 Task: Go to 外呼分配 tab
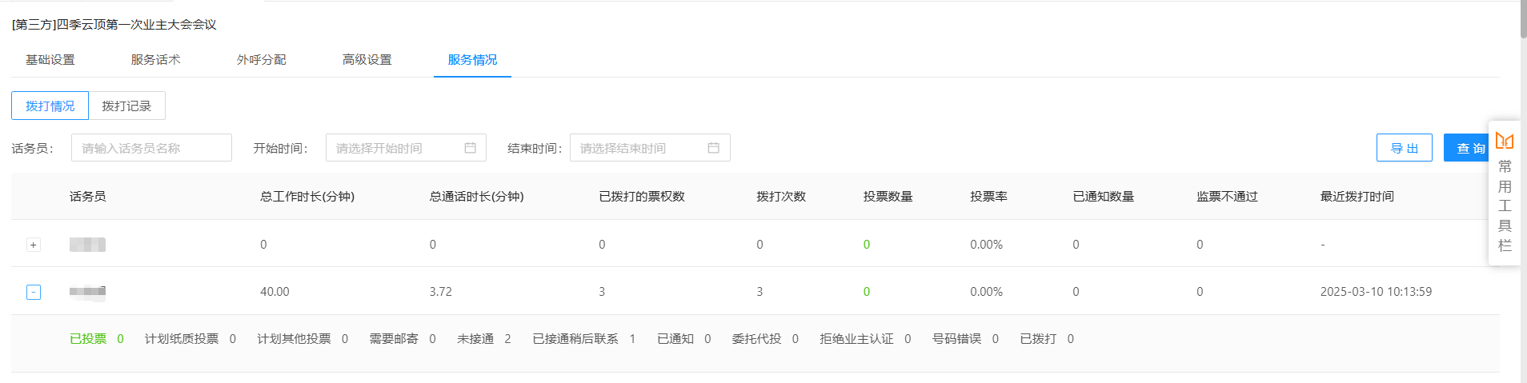(x=261, y=60)
